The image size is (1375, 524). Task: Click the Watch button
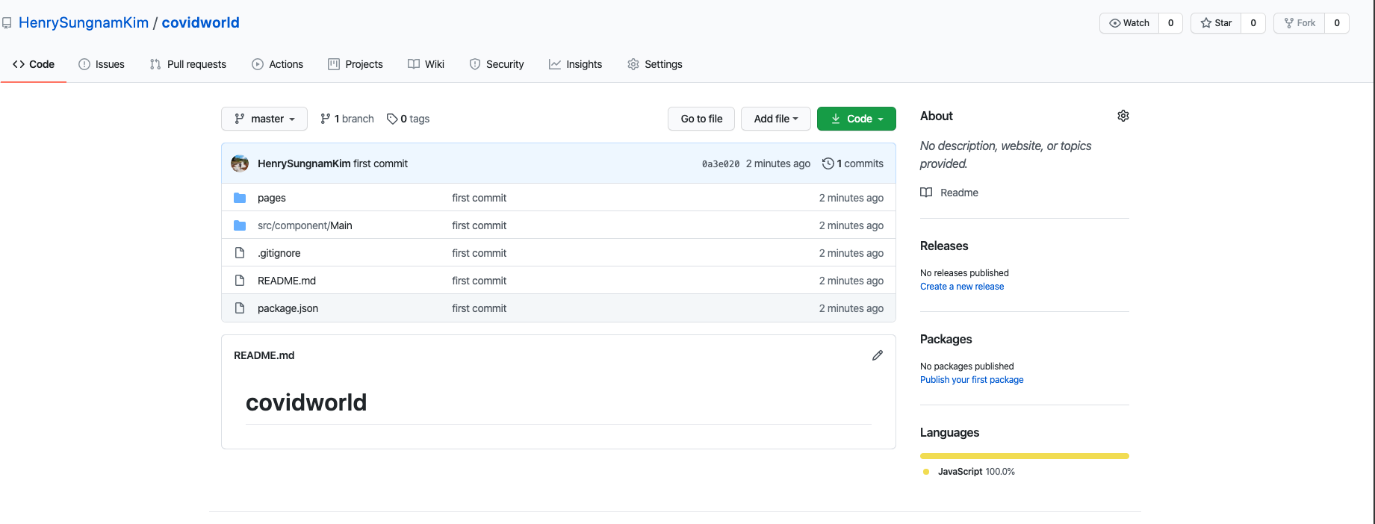1129,23
